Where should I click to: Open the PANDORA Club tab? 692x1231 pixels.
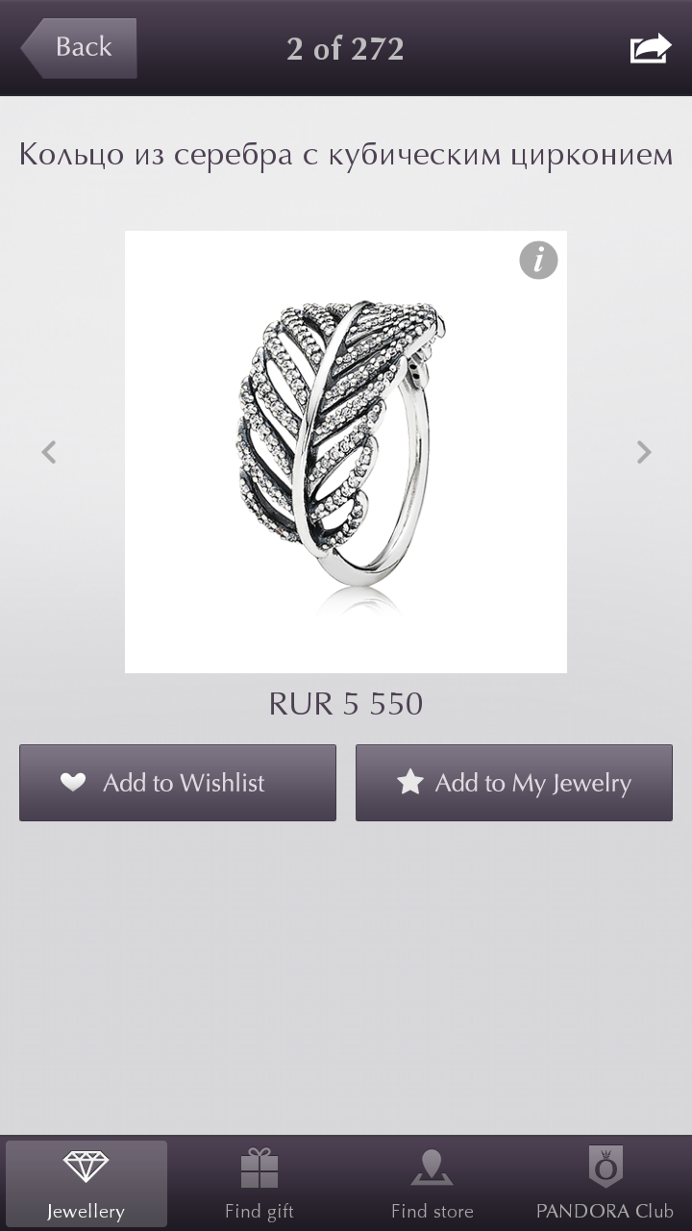(x=605, y=1183)
